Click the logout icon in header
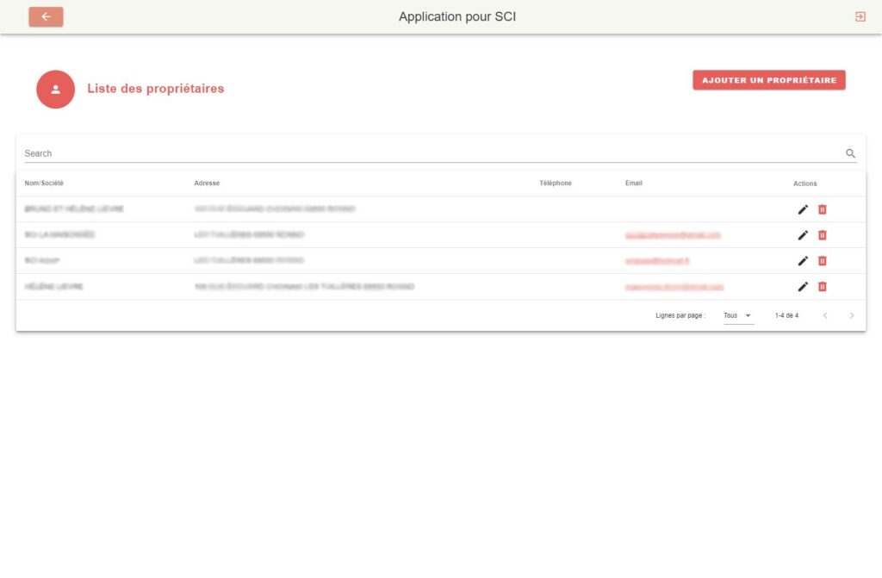 [x=860, y=16]
